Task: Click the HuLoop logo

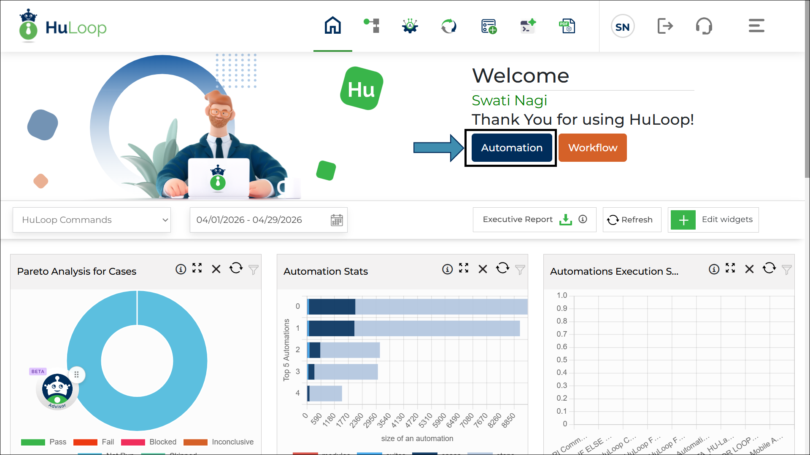Action: click(63, 26)
